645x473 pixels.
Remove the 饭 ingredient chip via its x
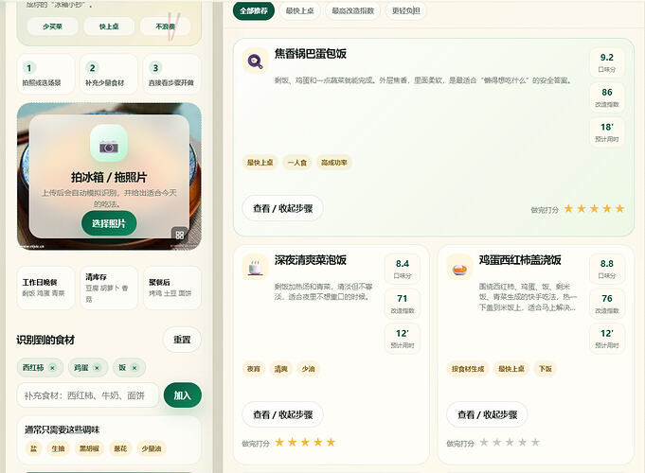click(134, 368)
